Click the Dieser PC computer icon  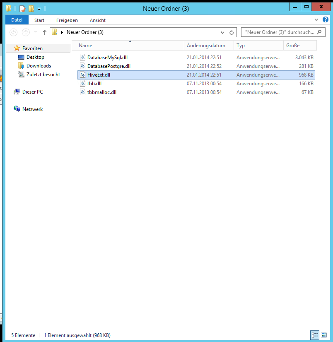tap(17, 92)
